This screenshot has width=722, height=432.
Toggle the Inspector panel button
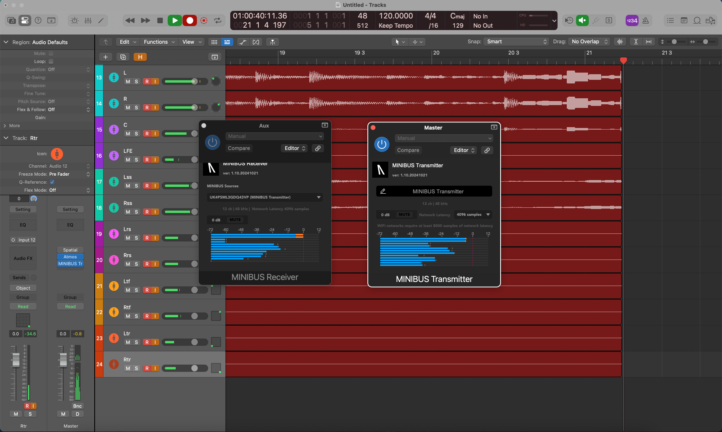tap(24, 20)
